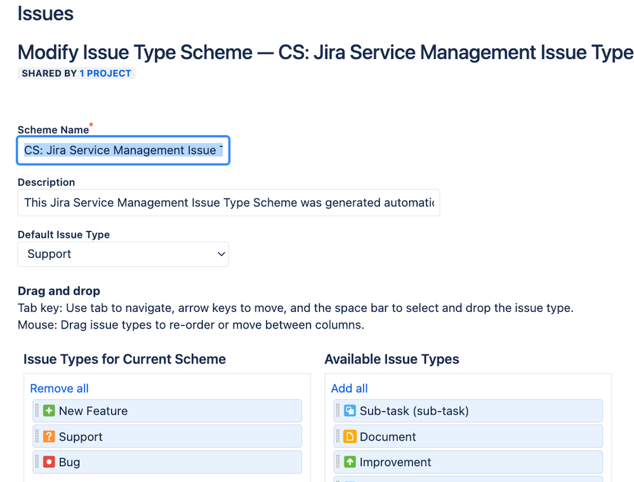Viewport: 634px width, 482px height.
Task: Click the New Feature green plus icon
Action: point(49,411)
